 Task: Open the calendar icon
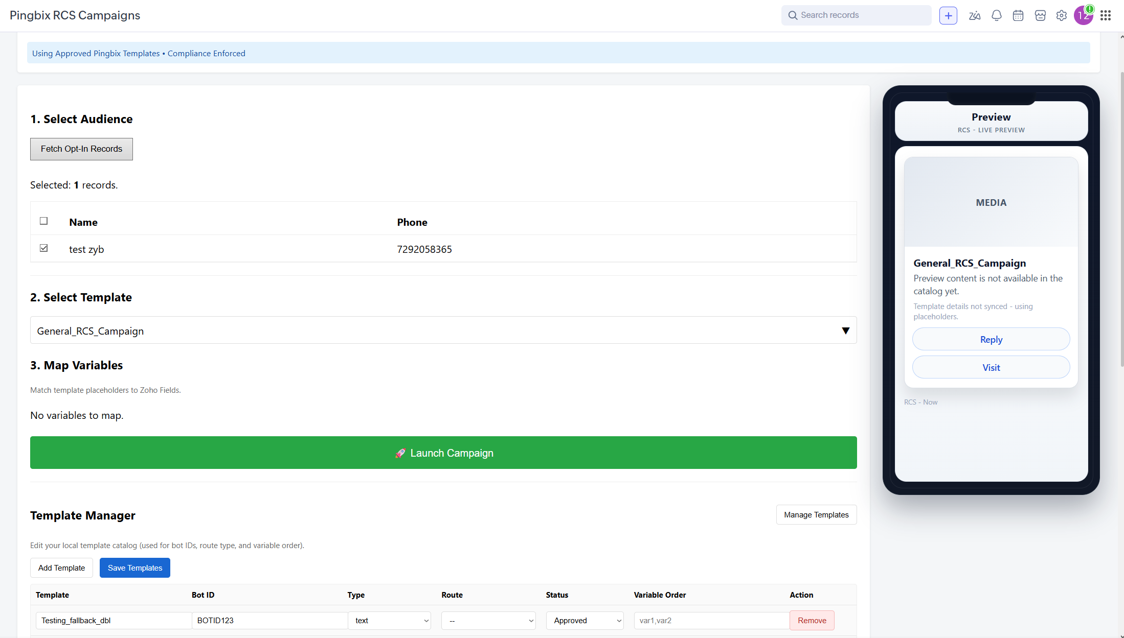(x=1018, y=15)
